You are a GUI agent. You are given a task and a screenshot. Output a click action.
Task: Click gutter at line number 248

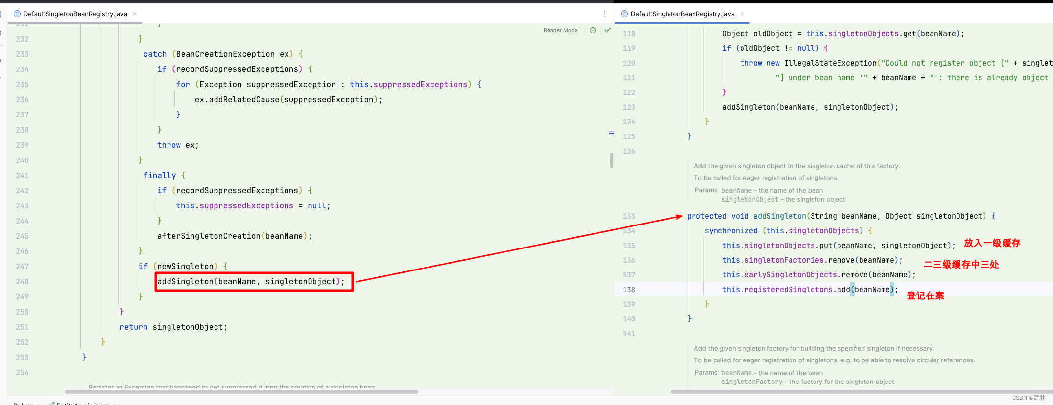tap(22, 282)
